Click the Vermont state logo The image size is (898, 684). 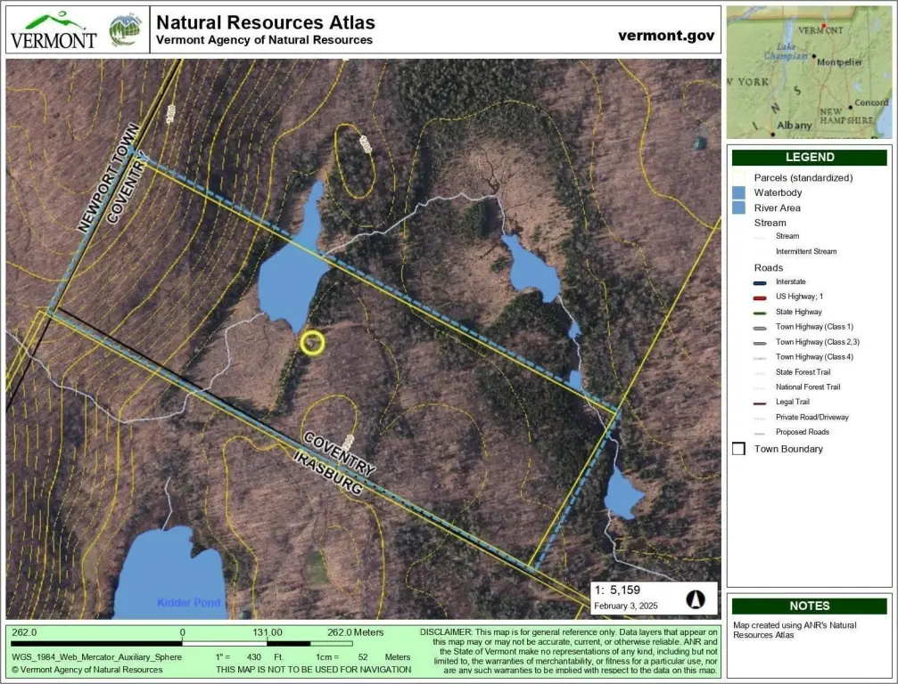click(54, 31)
